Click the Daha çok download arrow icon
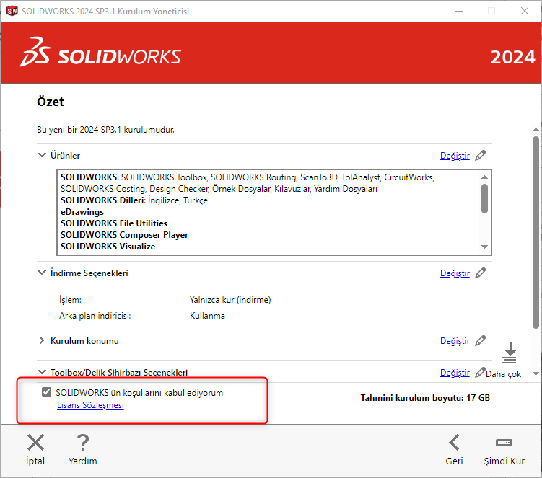This screenshot has width=542, height=478. pos(509,353)
